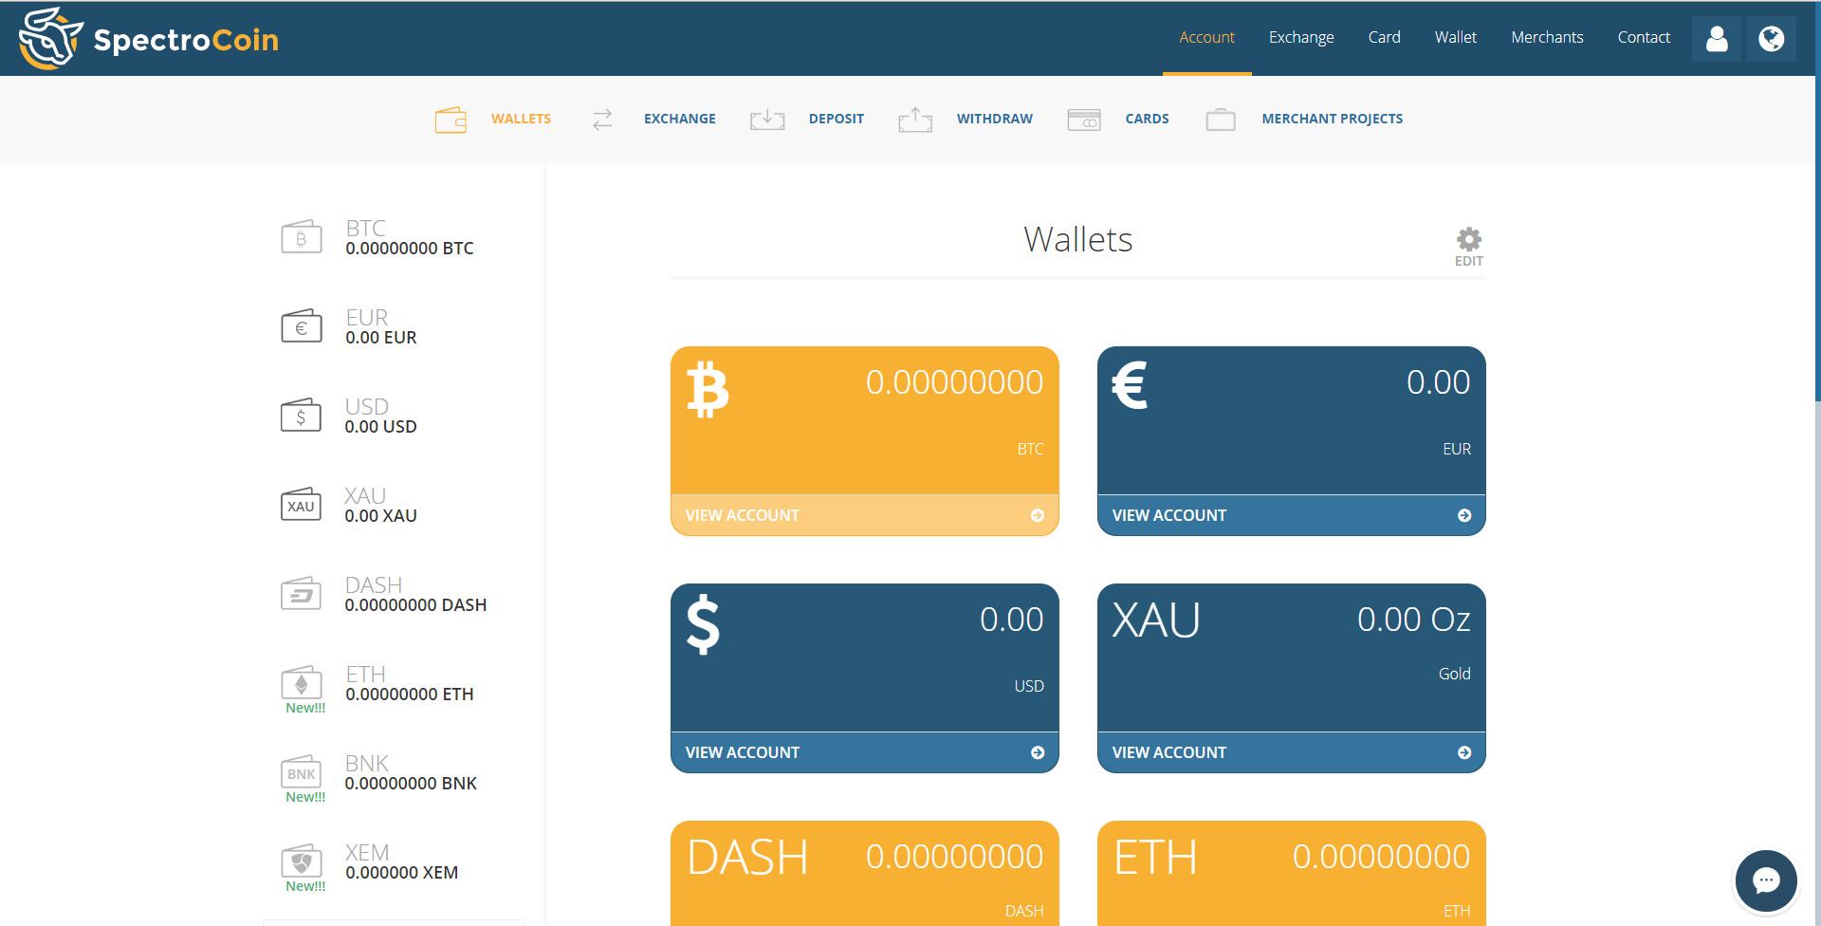This screenshot has width=1821, height=926.
Task: Select the USD wallet icon in sidebar
Action: (302, 416)
